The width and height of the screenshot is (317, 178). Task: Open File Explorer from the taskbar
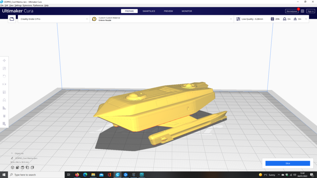93,175
